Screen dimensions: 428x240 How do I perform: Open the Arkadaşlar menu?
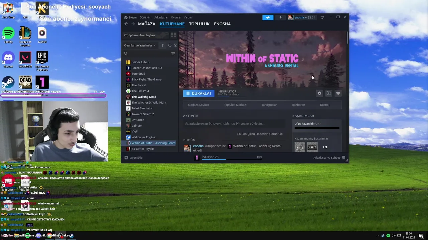point(161,17)
